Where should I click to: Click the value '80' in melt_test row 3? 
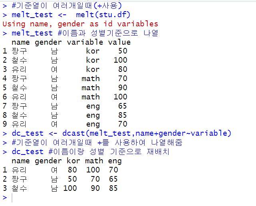pyautogui.click(x=123, y=69)
